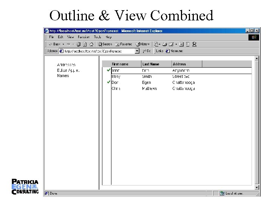Image resolution: width=272 pixels, height=204 pixels.
Task: Click the status bar page icon
Action: [x=47, y=193]
